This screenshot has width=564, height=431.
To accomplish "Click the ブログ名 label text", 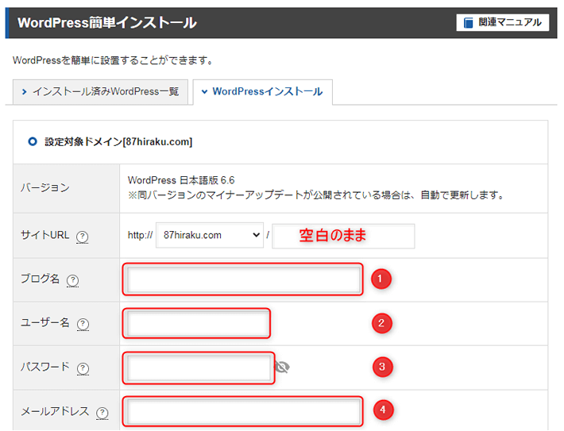I will tap(40, 279).
